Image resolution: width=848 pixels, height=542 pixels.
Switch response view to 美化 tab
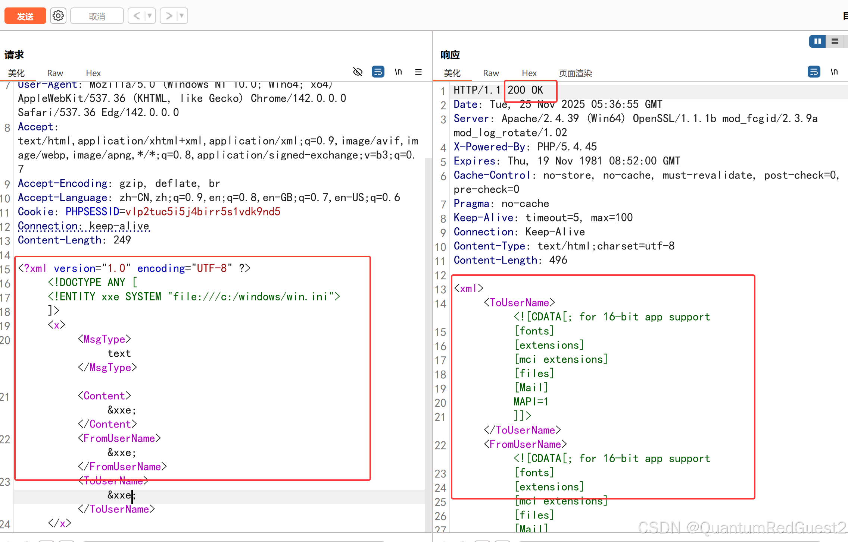452,73
